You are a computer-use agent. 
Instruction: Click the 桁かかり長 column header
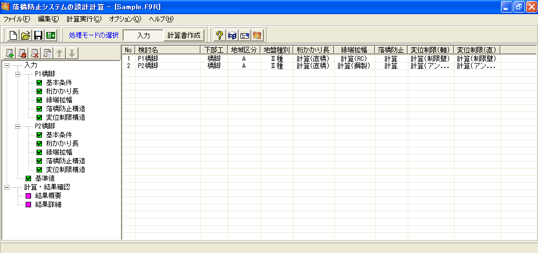(x=313, y=50)
